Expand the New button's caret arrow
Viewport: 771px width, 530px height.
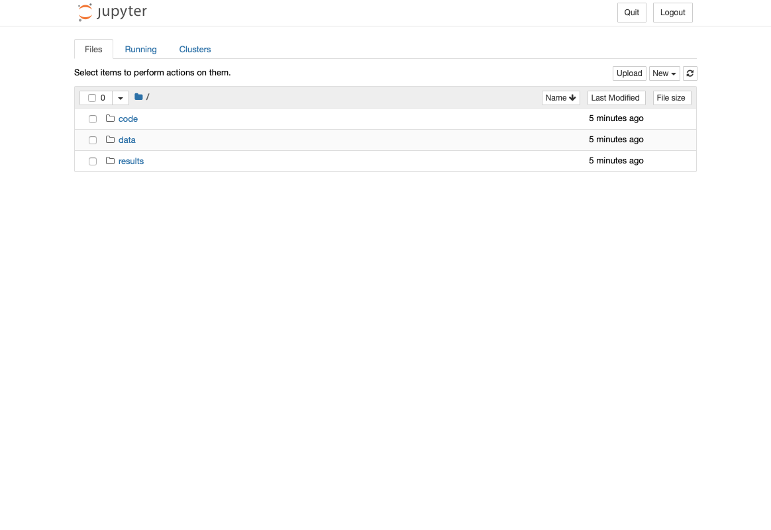673,73
